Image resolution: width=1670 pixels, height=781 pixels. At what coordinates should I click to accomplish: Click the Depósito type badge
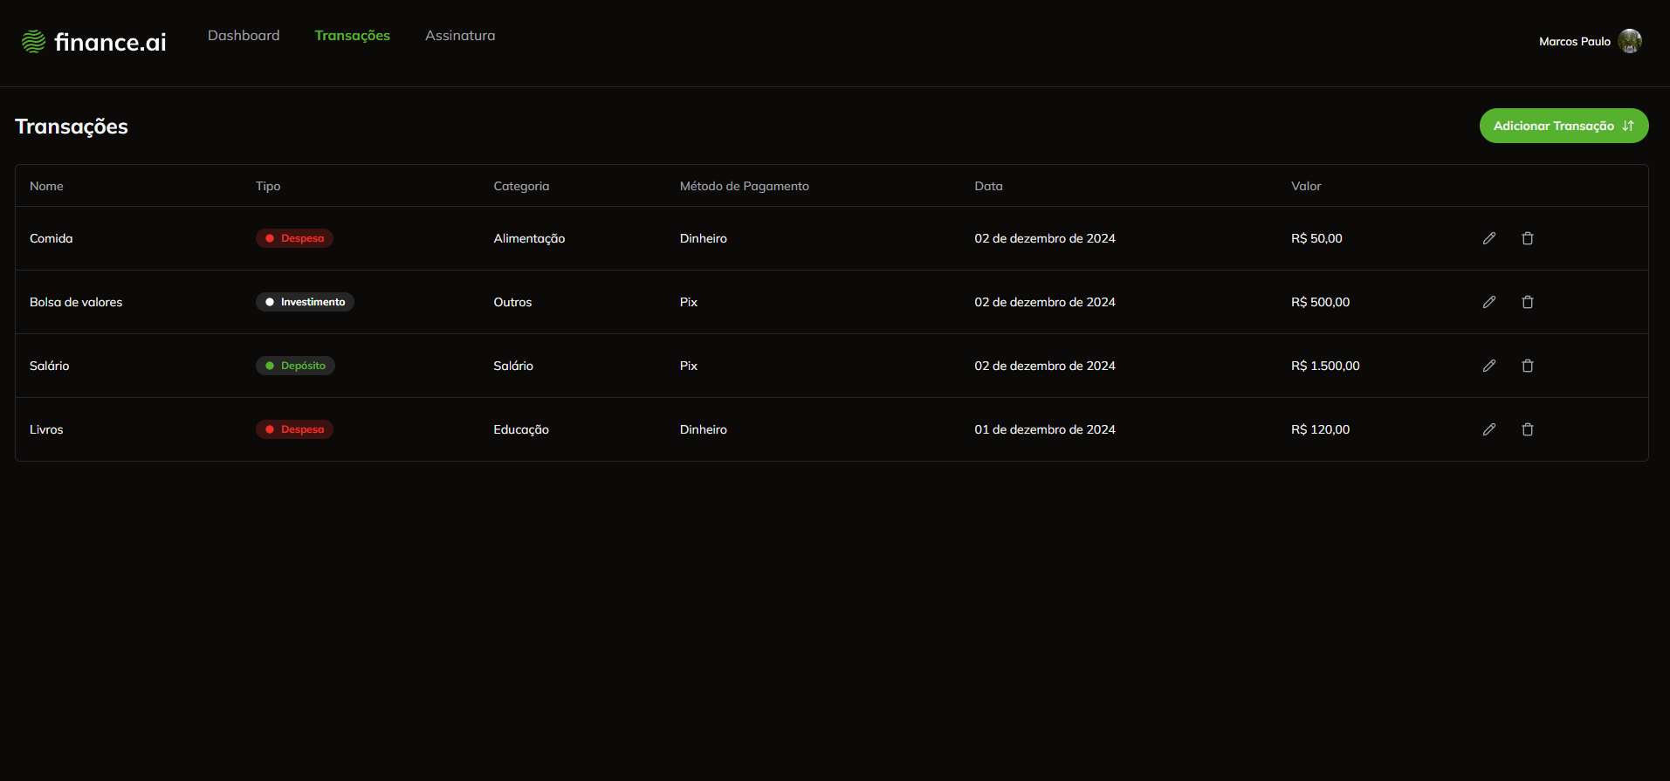coord(295,366)
